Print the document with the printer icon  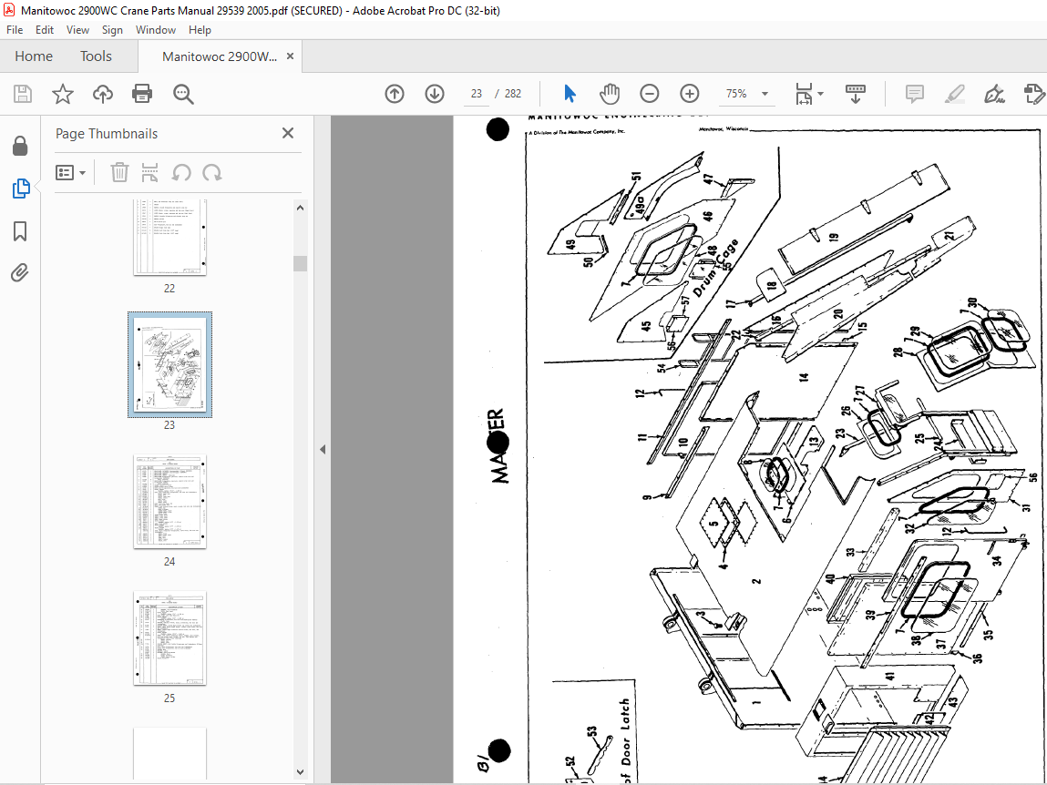coord(142,94)
